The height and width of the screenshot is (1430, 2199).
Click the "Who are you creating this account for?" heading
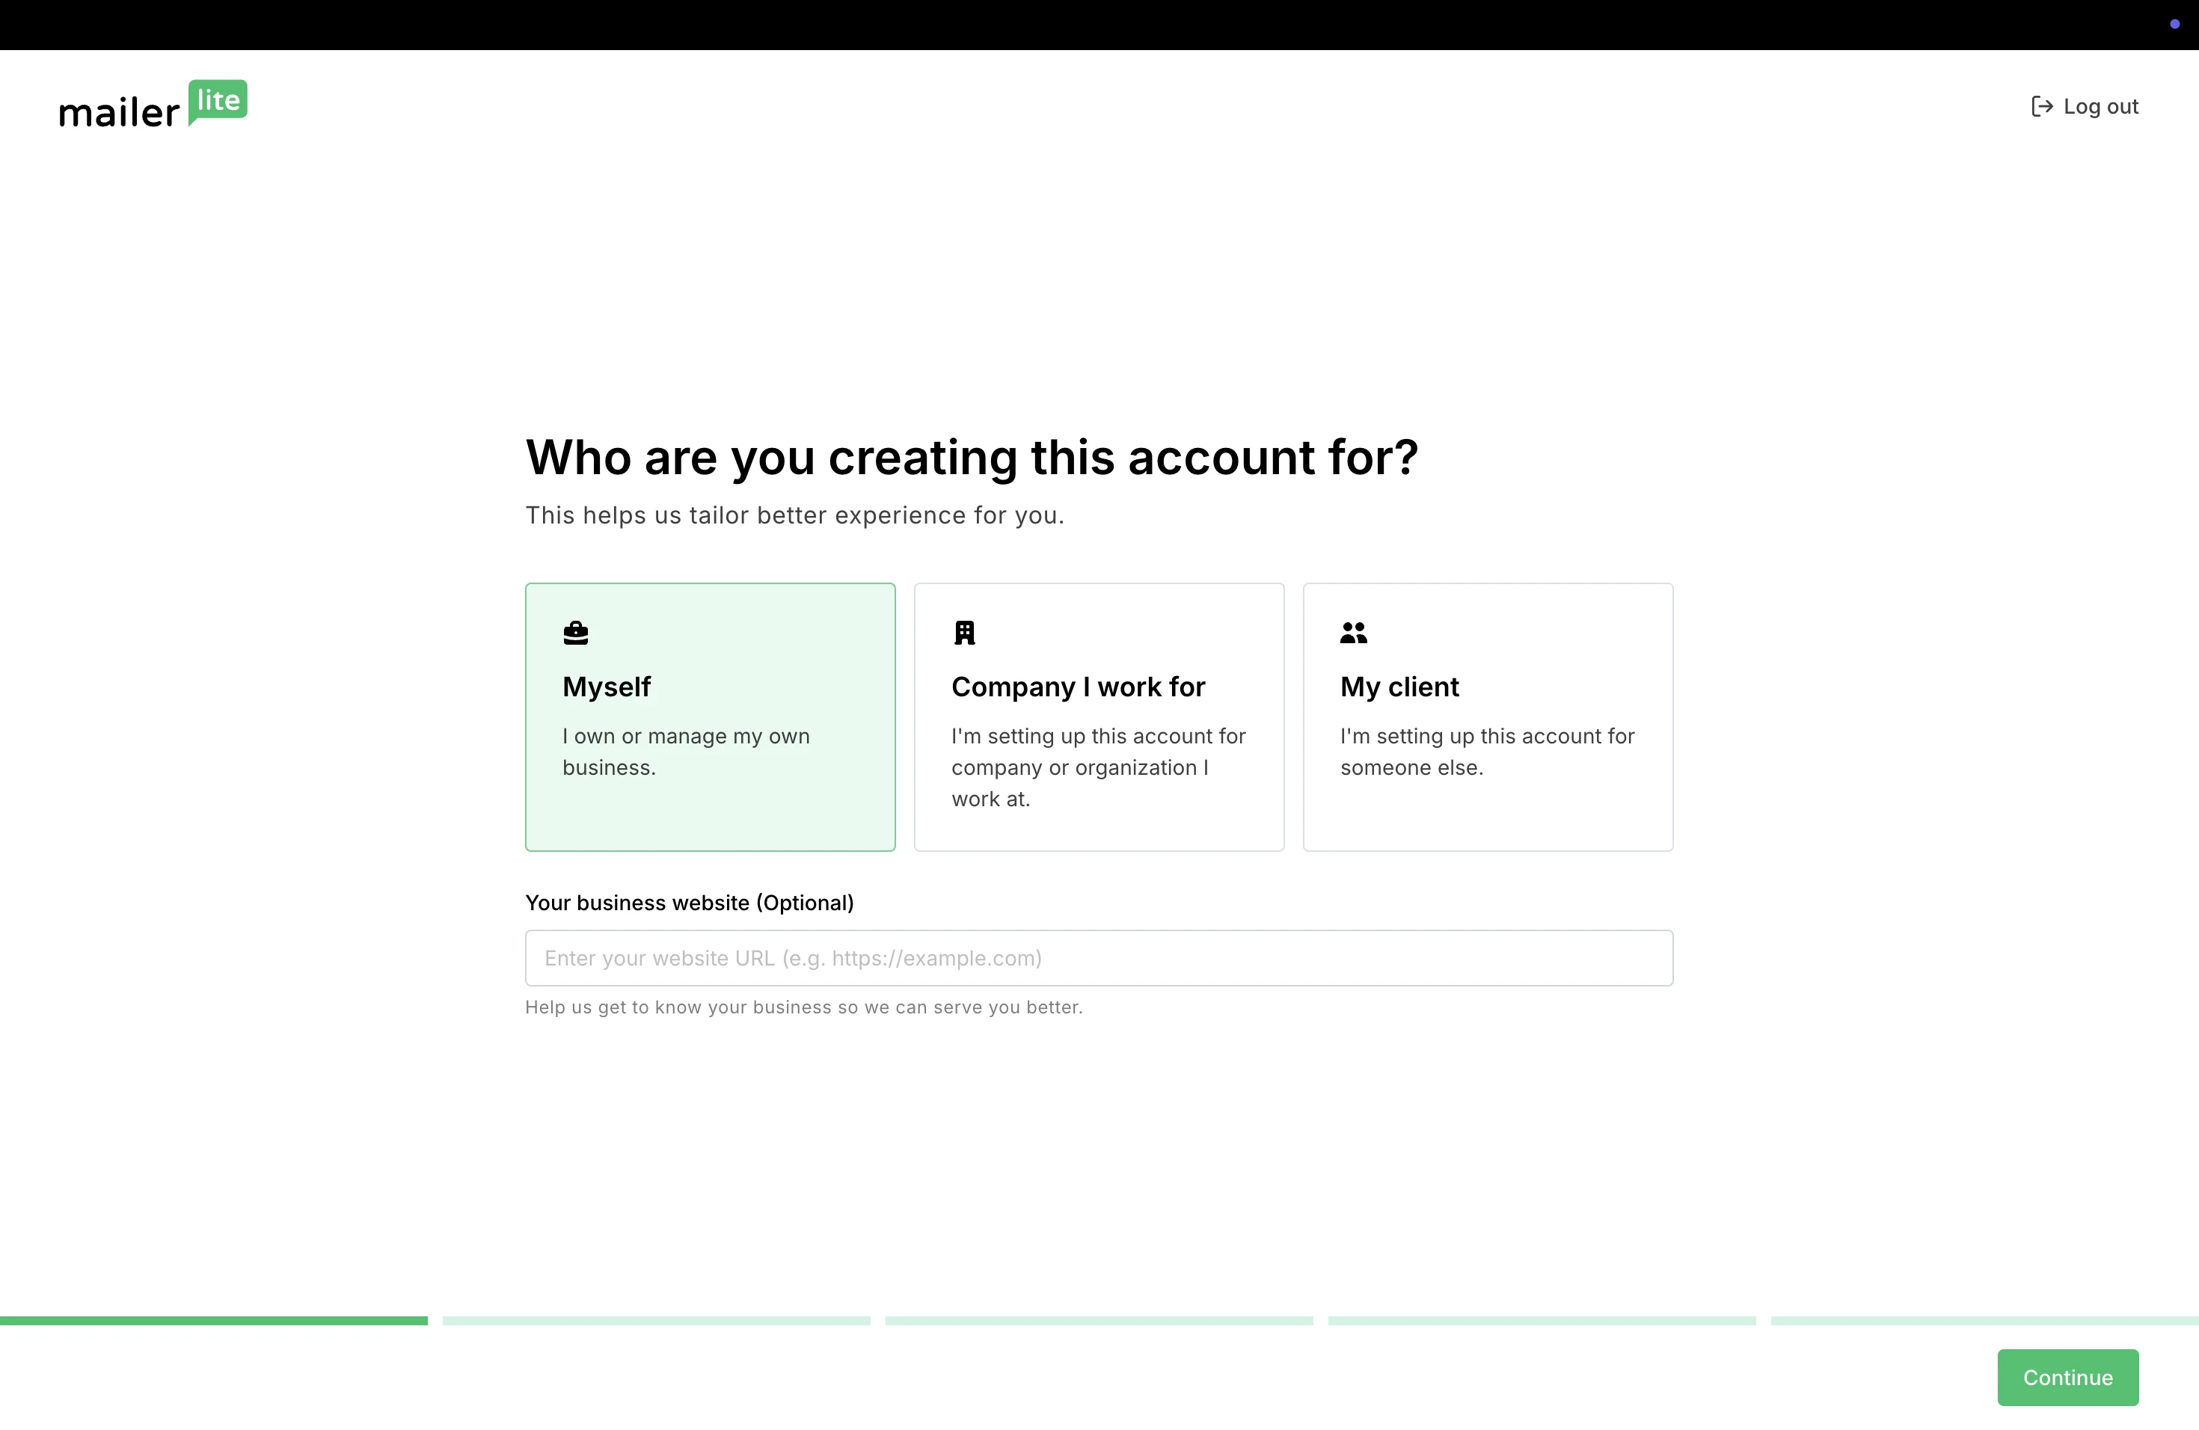click(x=971, y=457)
